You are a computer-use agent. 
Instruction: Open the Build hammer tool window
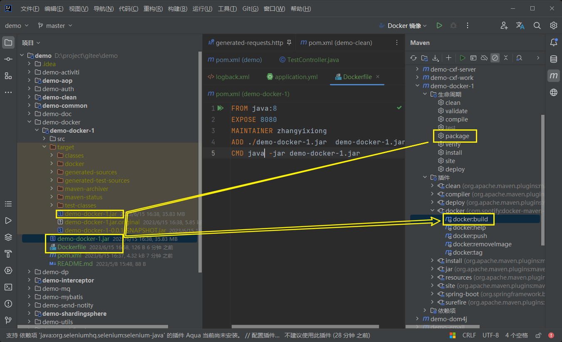pos(8,254)
